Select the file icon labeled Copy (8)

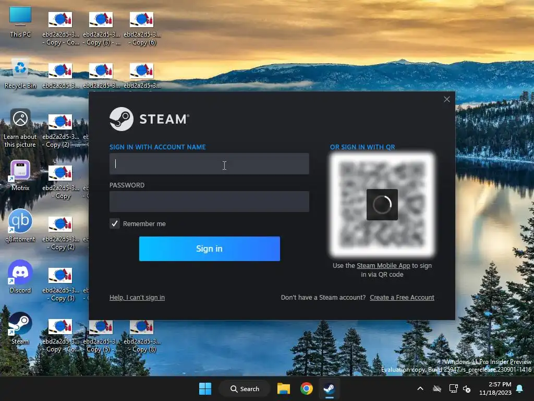(142, 336)
